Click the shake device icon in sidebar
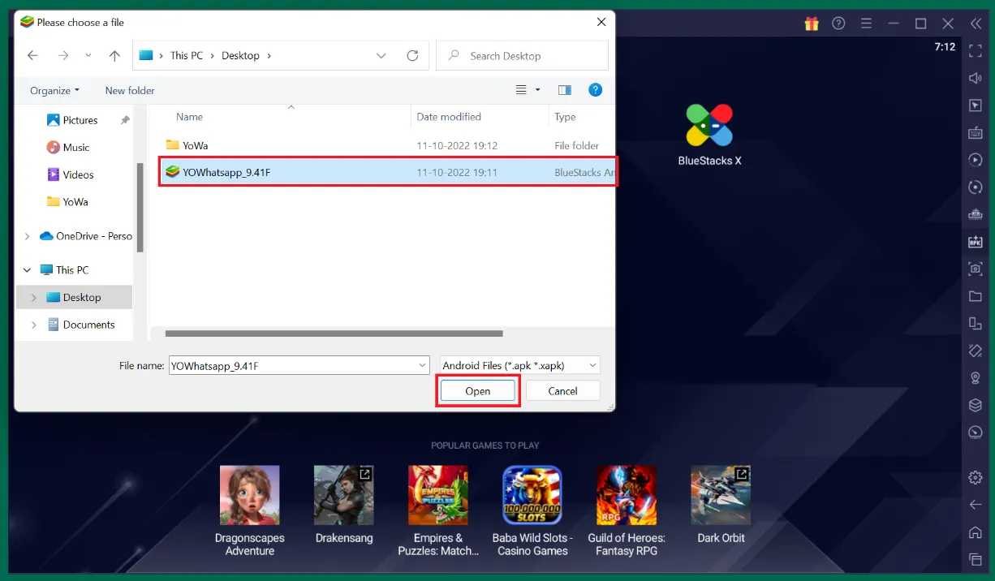Viewport: 995px width, 581px height. pyautogui.click(x=976, y=351)
